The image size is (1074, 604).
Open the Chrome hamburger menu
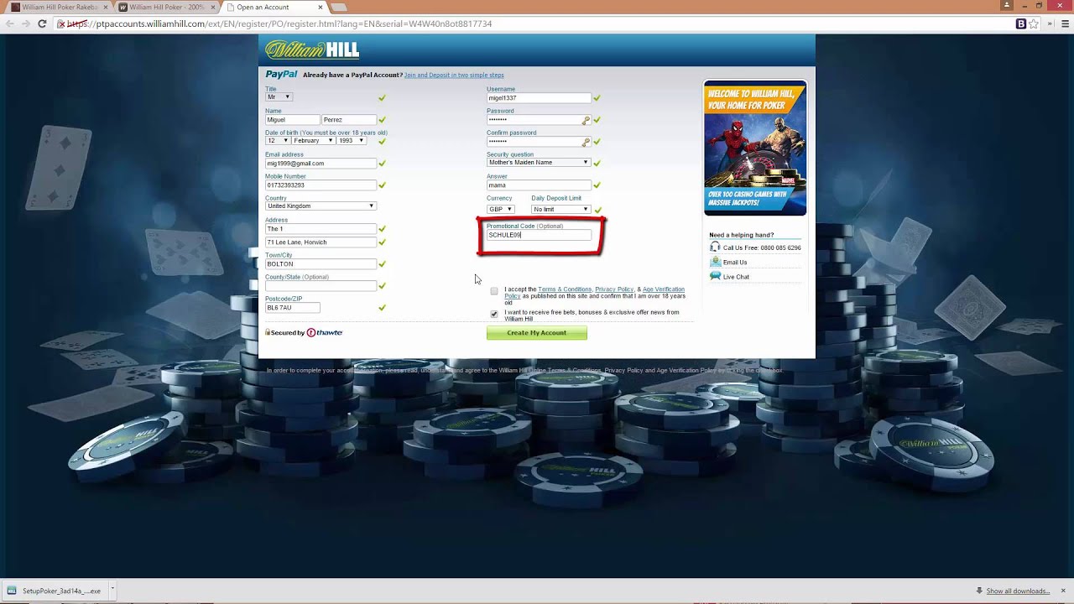1065,23
